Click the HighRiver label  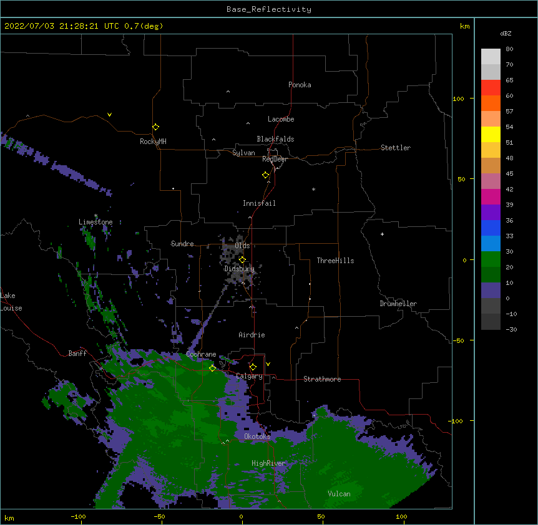[x=268, y=463]
